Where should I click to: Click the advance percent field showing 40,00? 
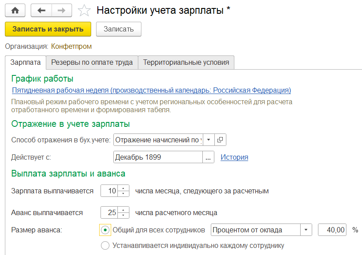[x=332, y=230]
